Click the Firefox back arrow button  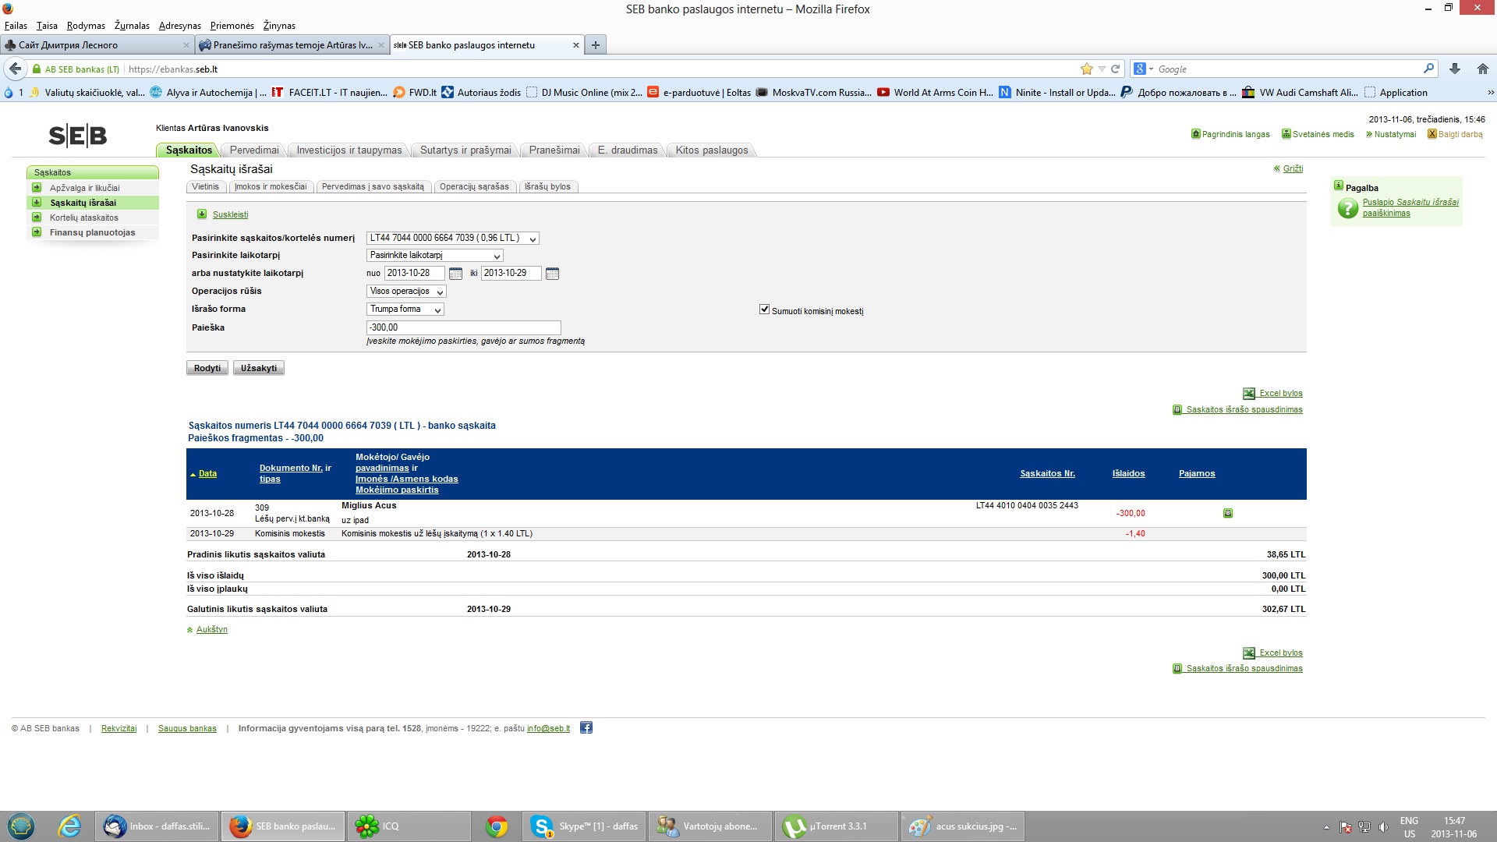pos(15,69)
